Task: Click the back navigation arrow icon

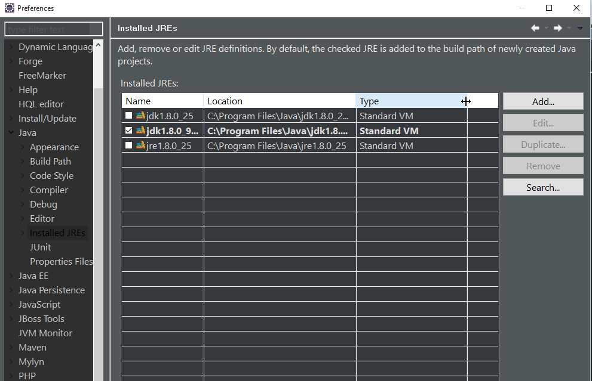Action: [x=535, y=28]
